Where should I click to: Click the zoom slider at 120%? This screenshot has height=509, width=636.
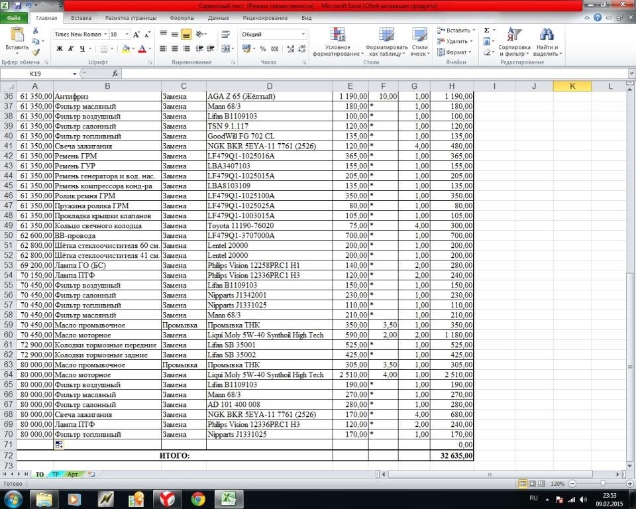click(603, 484)
